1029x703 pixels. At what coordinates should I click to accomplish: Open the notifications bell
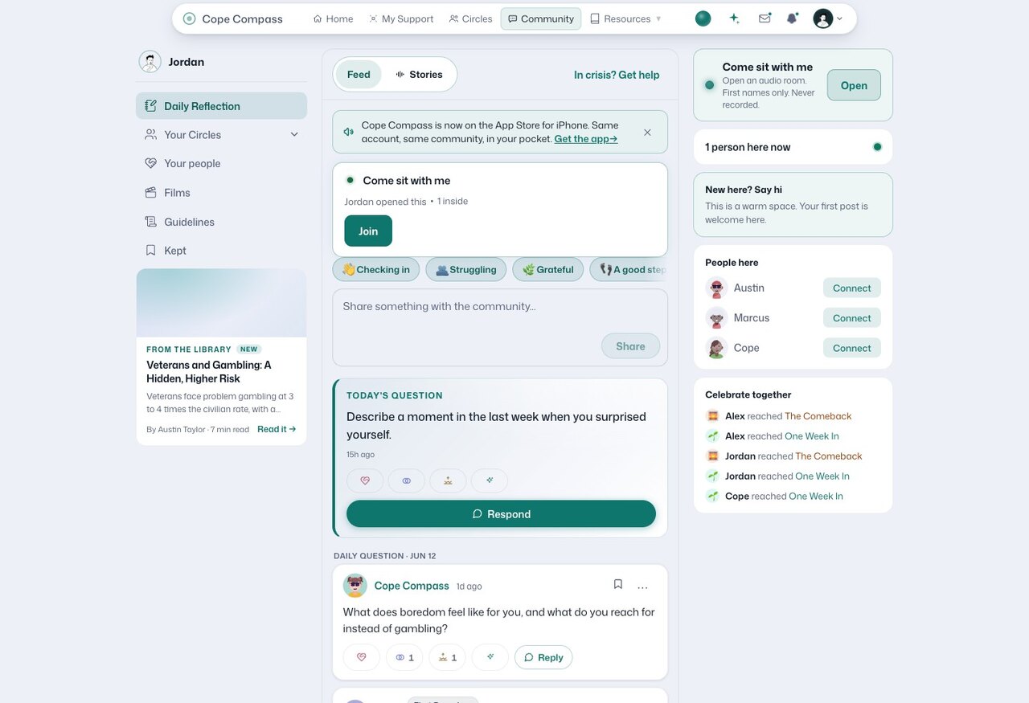(x=792, y=18)
